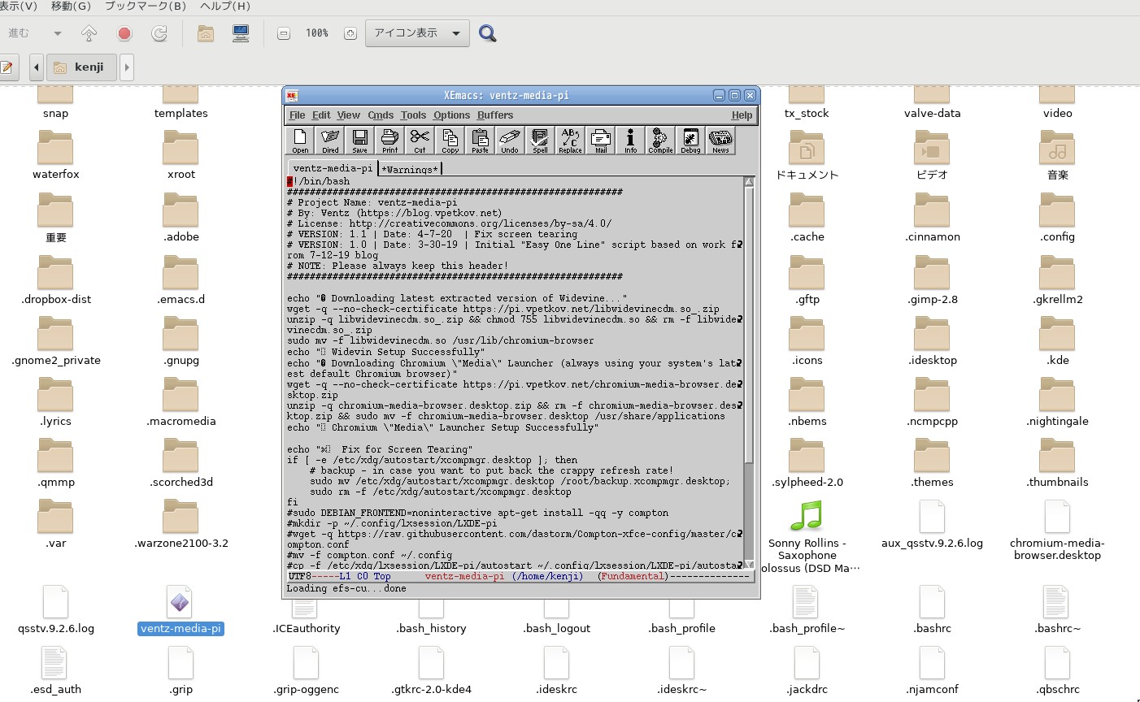
Task: Toggle the location edit pencil button
Action: pos(7,67)
